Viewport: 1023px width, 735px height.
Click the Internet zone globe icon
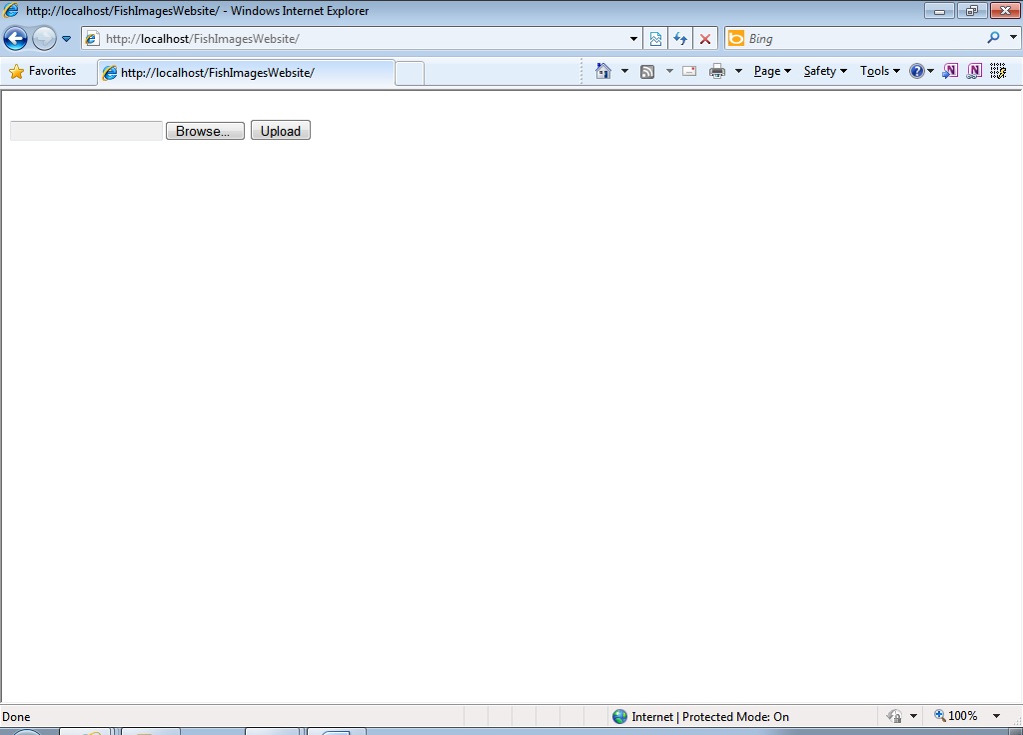tap(619, 717)
